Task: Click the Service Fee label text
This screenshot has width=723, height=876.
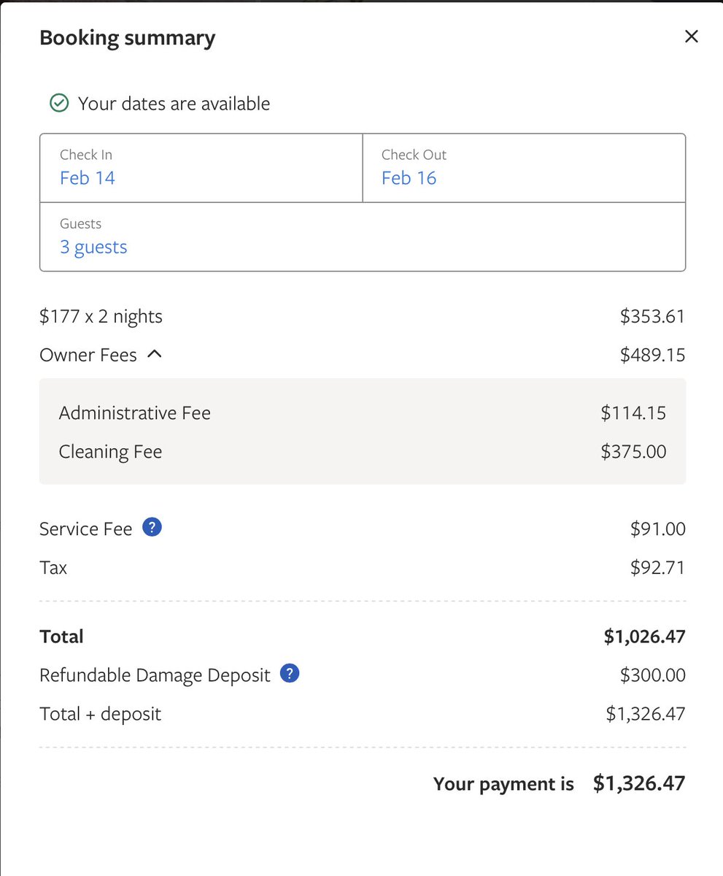Action: click(85, 529)
